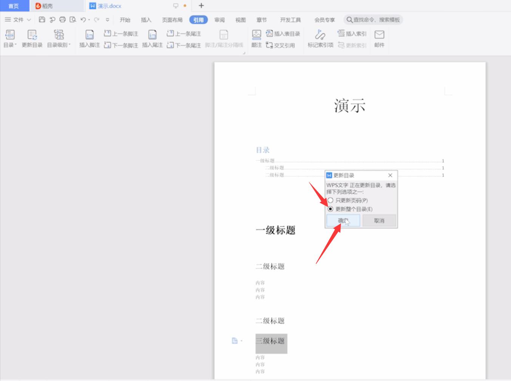511x381 pixels.
Task: Select 只更新页码(P) radio option
Action: click(347, 200)
